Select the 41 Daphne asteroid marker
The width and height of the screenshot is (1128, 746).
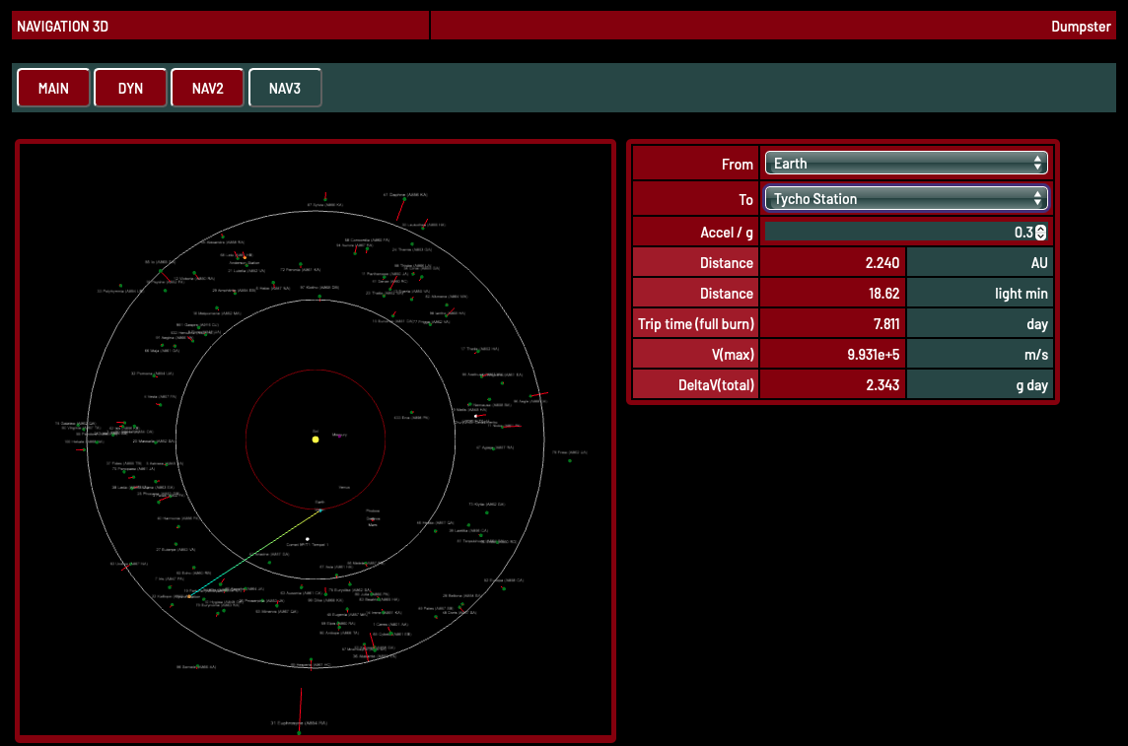click(x=402, y=200)
